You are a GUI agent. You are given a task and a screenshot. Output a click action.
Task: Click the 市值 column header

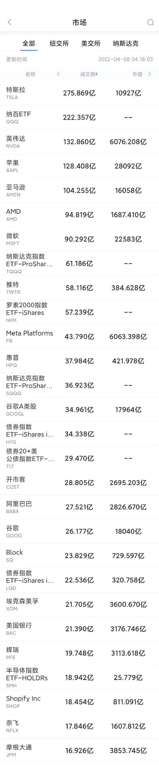[137, 74]
